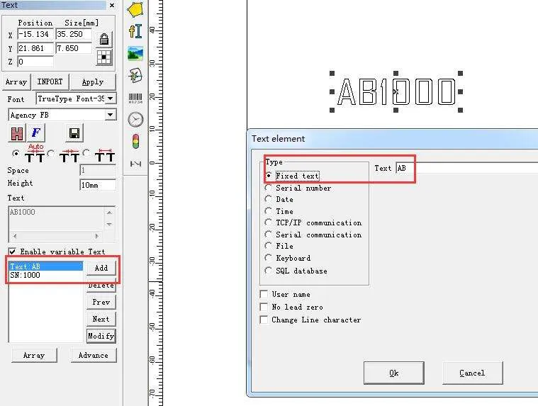538x406 pixels.
Task: Click the X size field 35.250
Action: [74, 34]
